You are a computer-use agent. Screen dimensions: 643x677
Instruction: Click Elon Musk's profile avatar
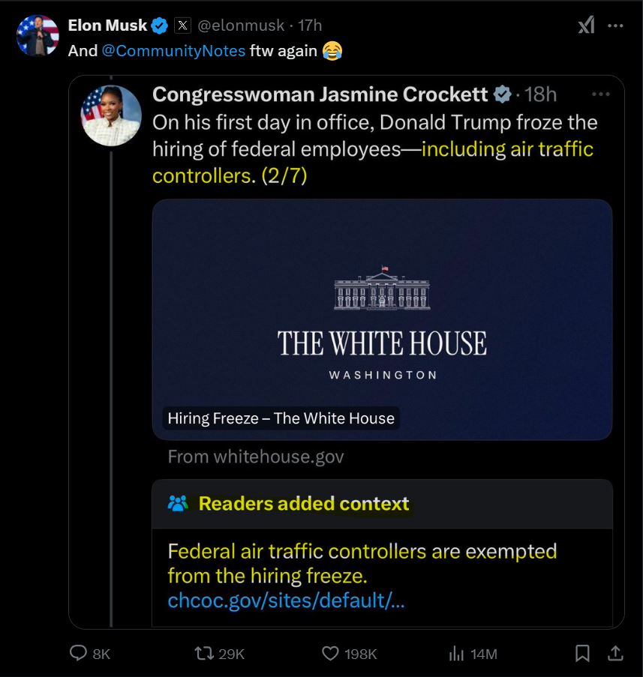click(38, 35)
